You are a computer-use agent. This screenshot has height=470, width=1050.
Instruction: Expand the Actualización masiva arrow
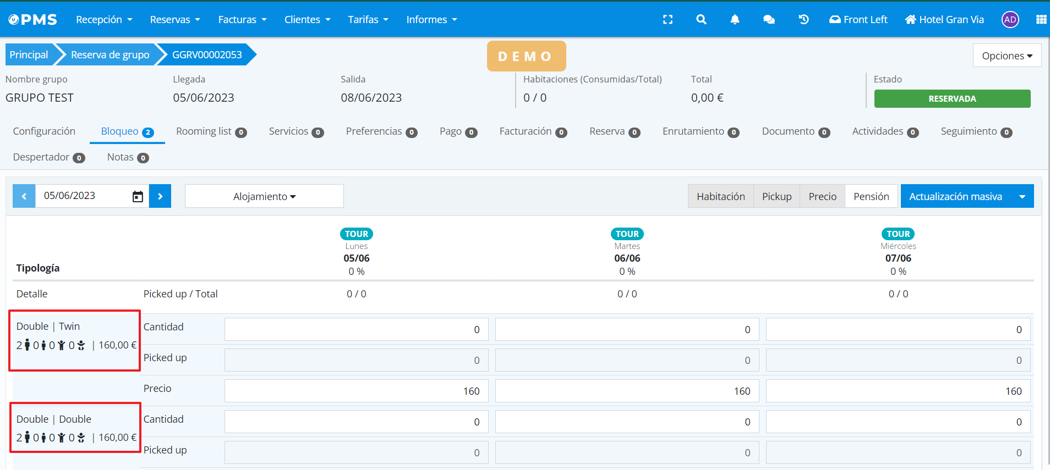pyautogui.click(x=1022, y=196)
